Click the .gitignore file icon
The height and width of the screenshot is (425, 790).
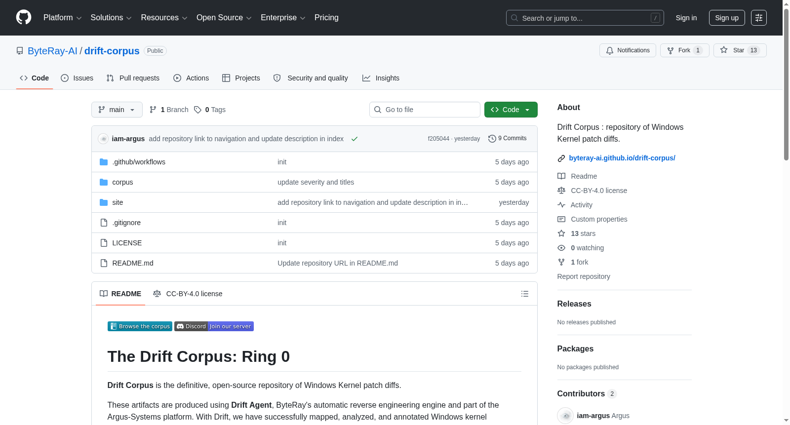[104, 223]
